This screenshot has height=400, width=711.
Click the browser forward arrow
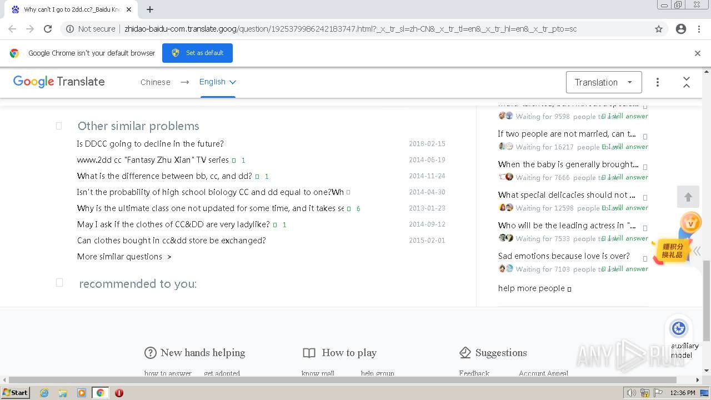(30, 29)
